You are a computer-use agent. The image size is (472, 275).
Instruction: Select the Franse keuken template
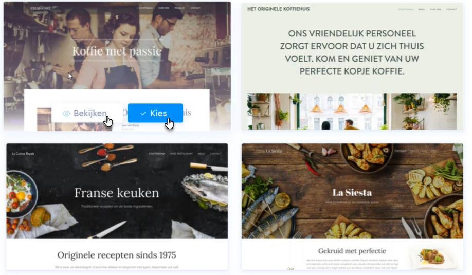tap(117, 207)
